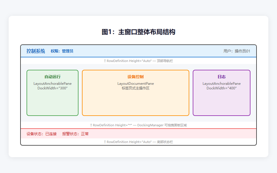Viewport: 277px width, 173px height.
Task: Click LayoutAnchorablePane text in 日志 panel
Action: 222,84
